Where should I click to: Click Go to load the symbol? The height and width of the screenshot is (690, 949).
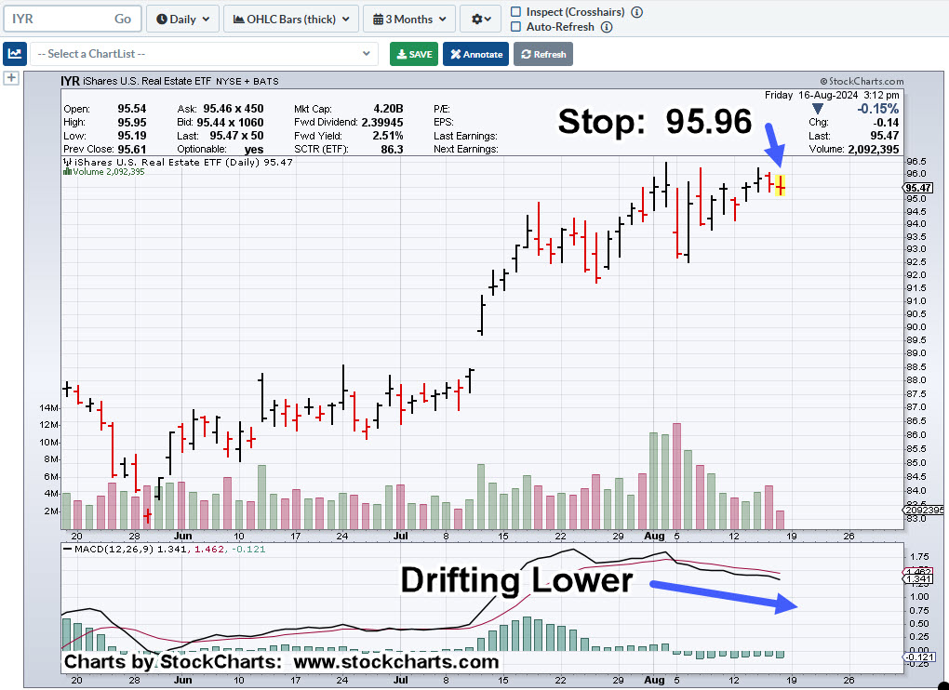pyautogui.click(x=123, y=19)
